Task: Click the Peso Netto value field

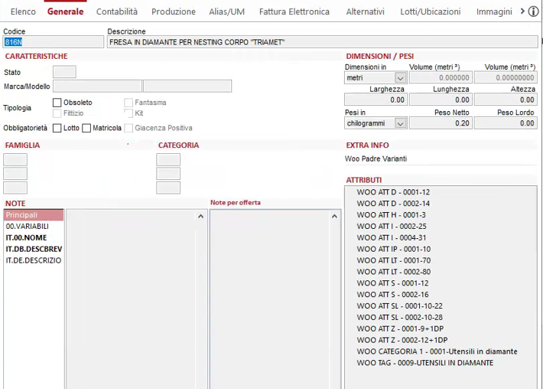Action: pyautogui.click(x=441, y=123)
